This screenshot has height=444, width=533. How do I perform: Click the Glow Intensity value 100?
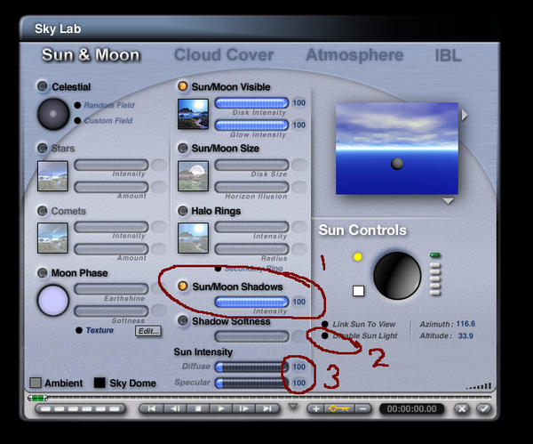tap(299, 125)
